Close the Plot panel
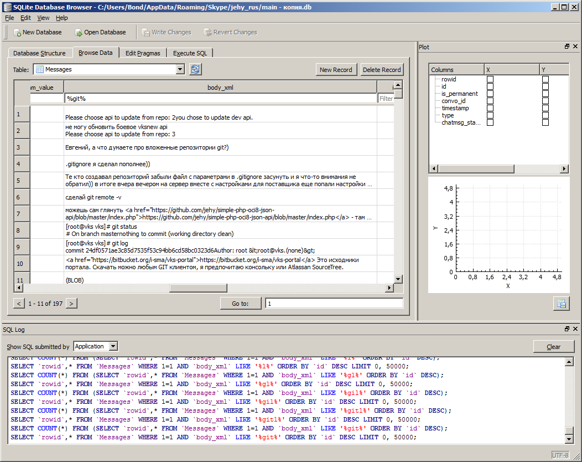Image resolution: width=582 pixels, height=462 pixels. pos(575,47)
